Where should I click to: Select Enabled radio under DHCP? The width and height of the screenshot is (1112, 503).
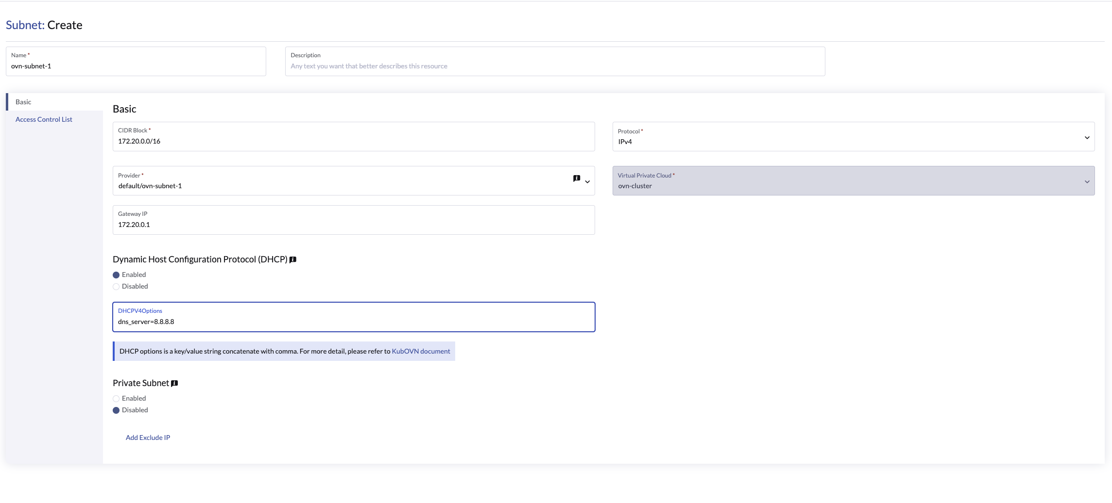pyautogui.click(x=116, y=275)
